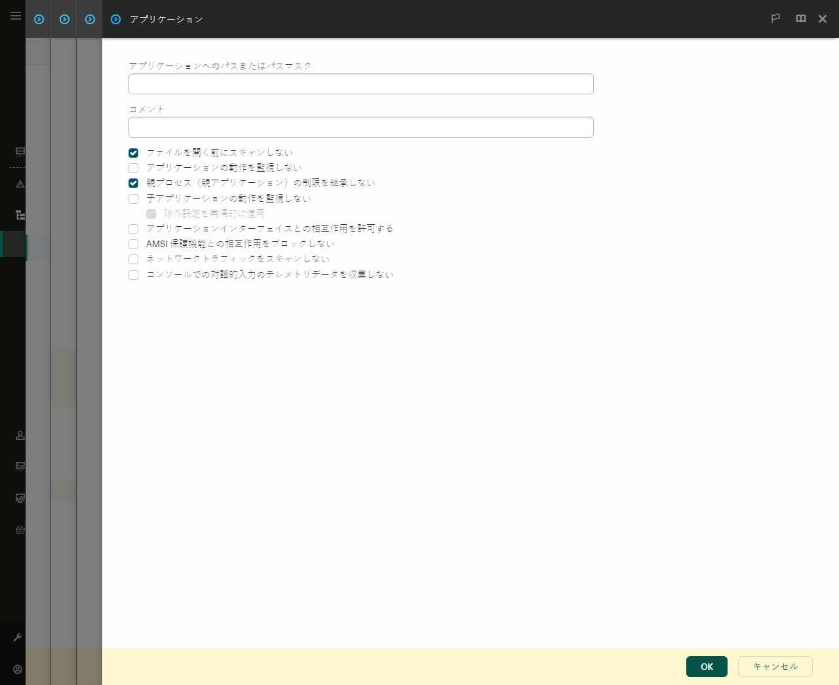Click the users sidebar icon
The width and height of the screenshot is (839, 685).
pos(20,435)
